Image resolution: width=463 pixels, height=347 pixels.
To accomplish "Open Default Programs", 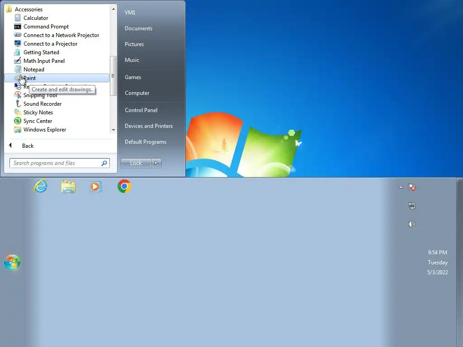I will tap(145, 142).
